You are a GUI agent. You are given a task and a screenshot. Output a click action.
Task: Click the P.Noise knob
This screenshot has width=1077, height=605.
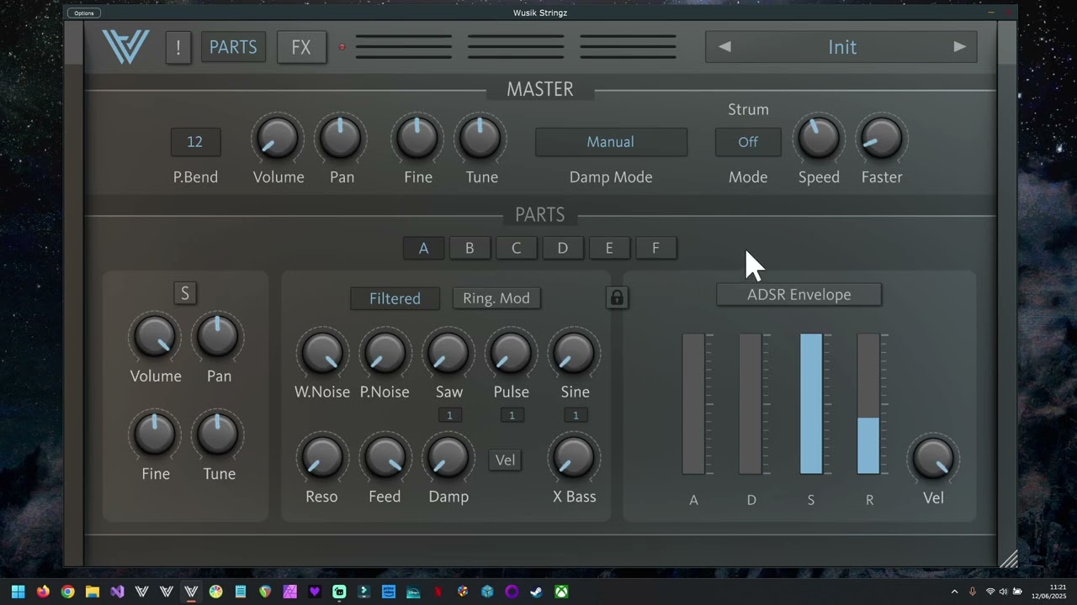385,353
